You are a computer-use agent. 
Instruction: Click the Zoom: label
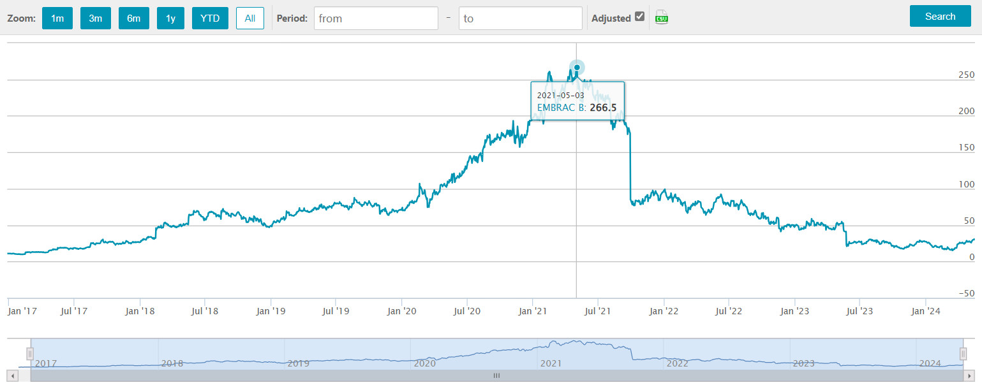(x=21, y=18)
